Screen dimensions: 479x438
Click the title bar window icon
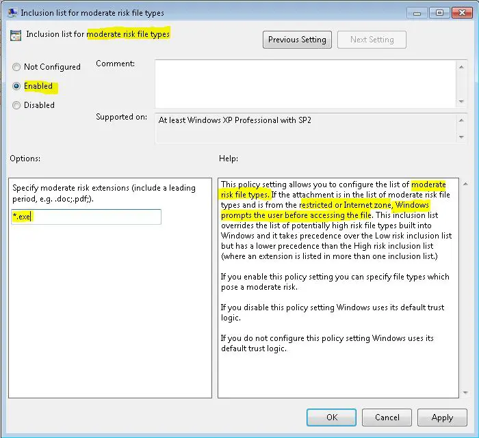point(12,13)
